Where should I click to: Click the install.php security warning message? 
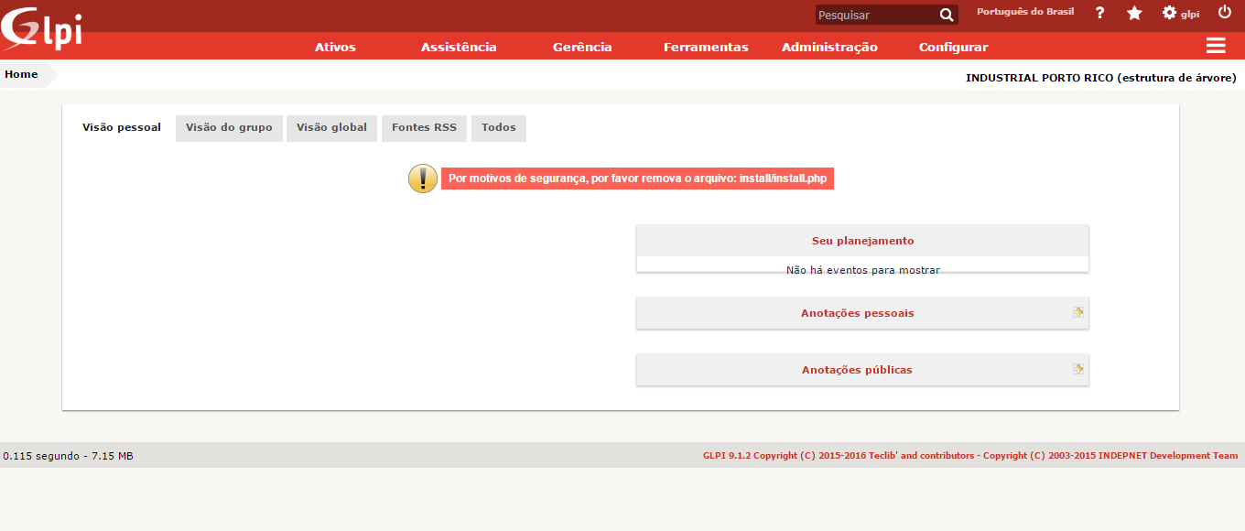(637, 179)
